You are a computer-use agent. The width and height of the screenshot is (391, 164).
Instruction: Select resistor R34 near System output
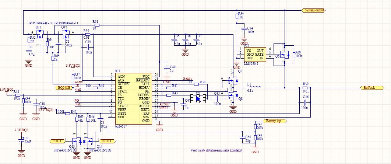click(237, 17)
